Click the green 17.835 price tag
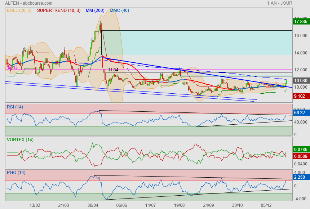This screenshot has height=209, width=310. coord(301,22)
